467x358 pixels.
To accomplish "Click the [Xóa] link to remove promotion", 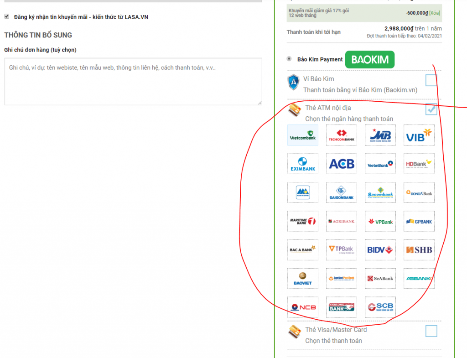I will click(x=435, y=13).
